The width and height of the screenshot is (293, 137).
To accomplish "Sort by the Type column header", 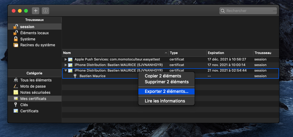I will pos(187,53).
